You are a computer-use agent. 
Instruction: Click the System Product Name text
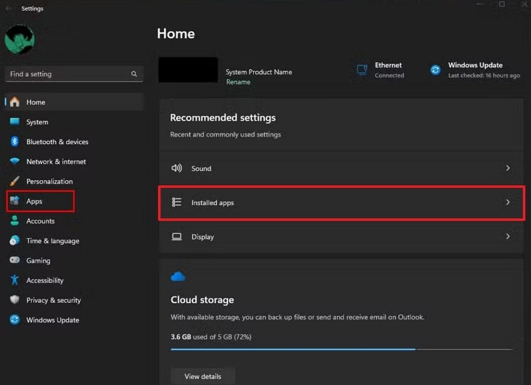259,72
